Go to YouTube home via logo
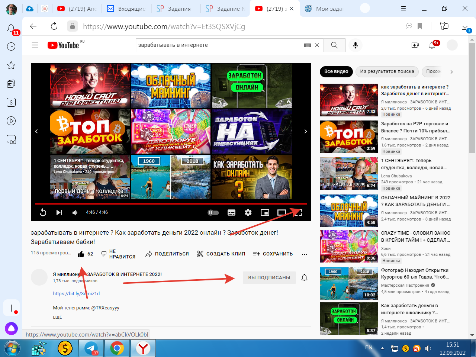The image size is (476, 357). click(x=64, y=45)
